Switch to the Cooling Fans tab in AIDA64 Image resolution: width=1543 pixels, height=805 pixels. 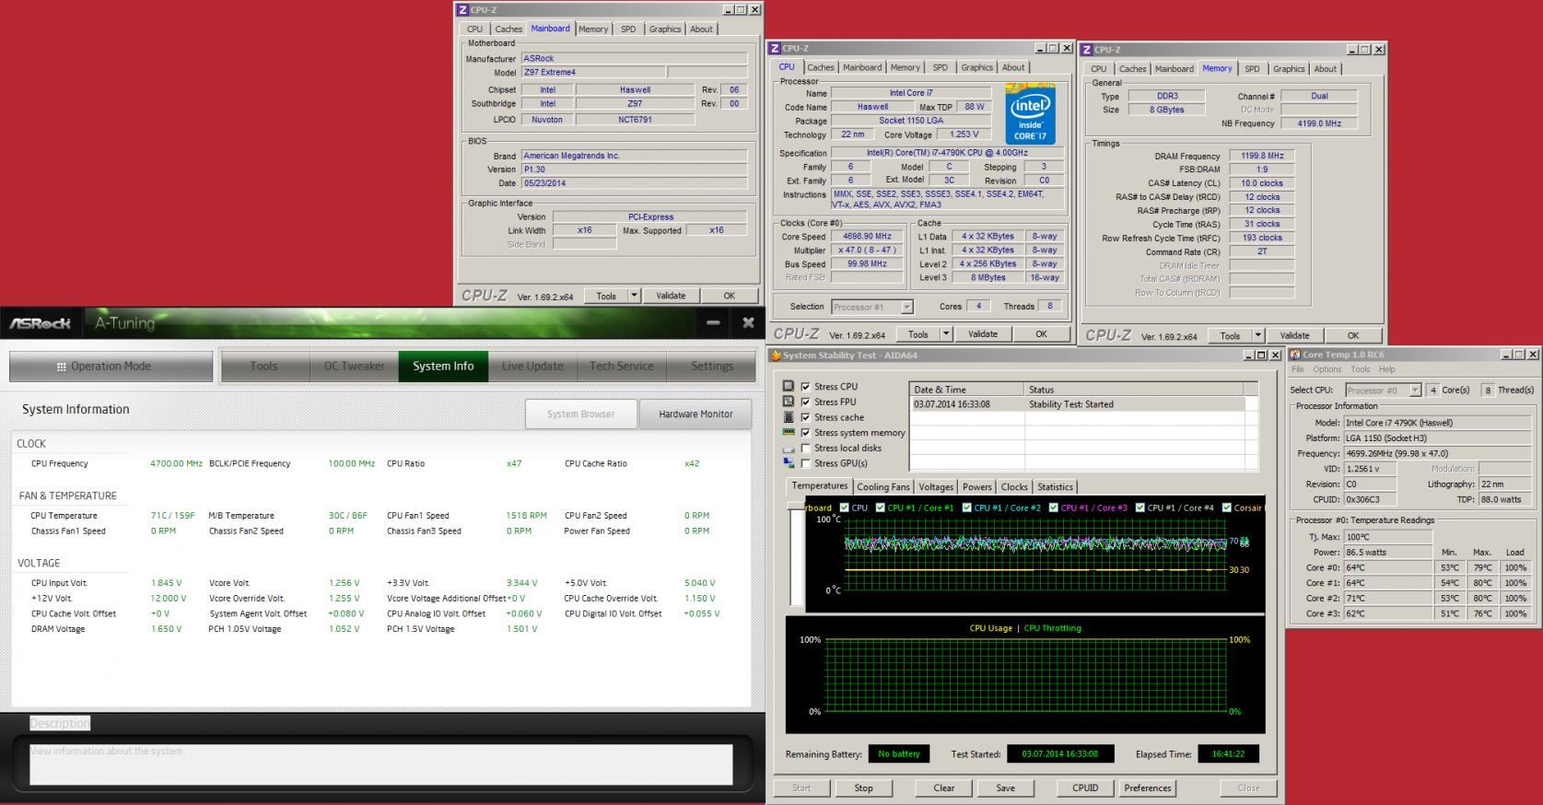pos(883,487)
